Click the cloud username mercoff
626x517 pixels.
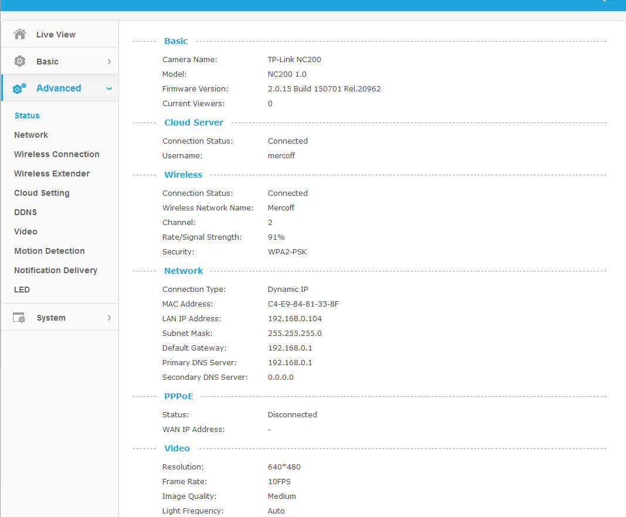pos(281,156)
